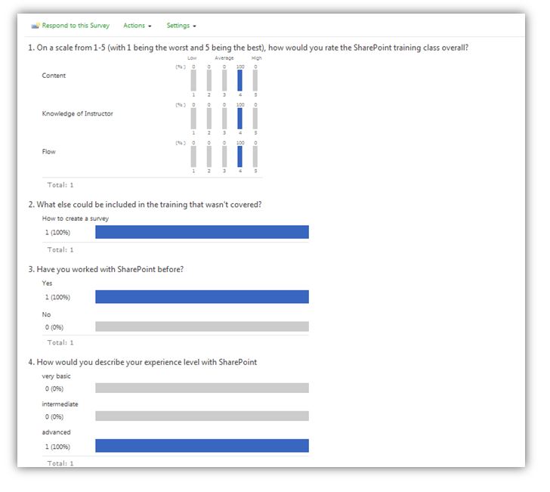Click the blue rating 4 bar for Flow
This screenshot has width=550, height=492.
coord(240,156)
